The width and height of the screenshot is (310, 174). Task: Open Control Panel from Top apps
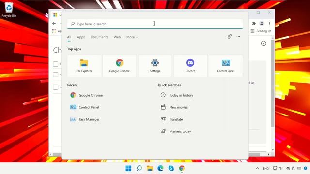coord(226,66)
